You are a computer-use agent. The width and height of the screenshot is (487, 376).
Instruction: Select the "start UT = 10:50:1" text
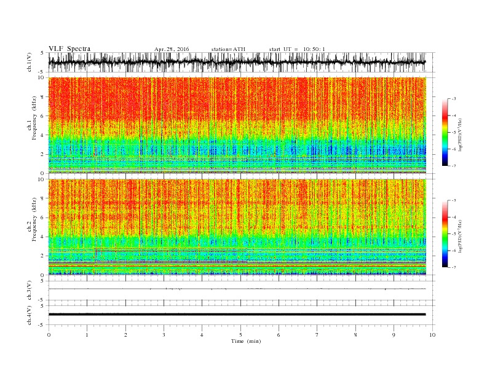pos(297,49)
